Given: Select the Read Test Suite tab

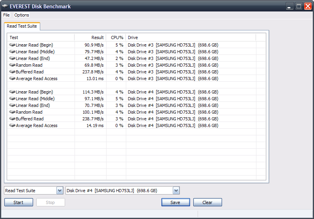Looking at the screenshot, I should [x=22, y=26].
